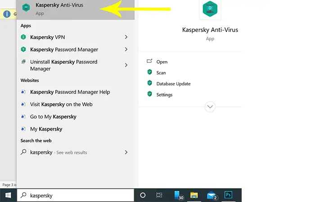Expand the Kaspersky Password Manager chevron

126,49
